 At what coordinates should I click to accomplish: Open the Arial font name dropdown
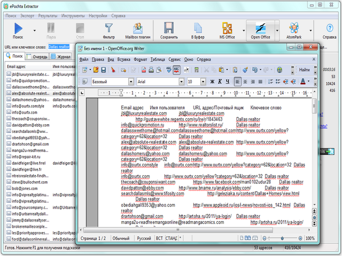coord(182,82)
